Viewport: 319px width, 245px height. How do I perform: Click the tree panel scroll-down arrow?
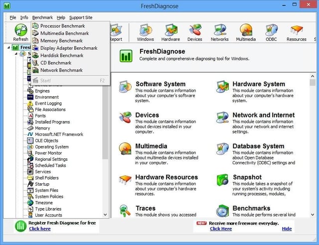[105, 215]
